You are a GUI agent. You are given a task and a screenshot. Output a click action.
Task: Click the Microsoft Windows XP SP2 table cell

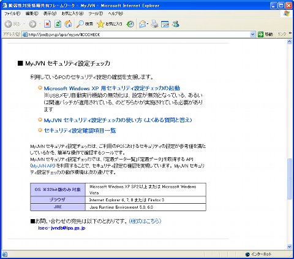(146, 190)
